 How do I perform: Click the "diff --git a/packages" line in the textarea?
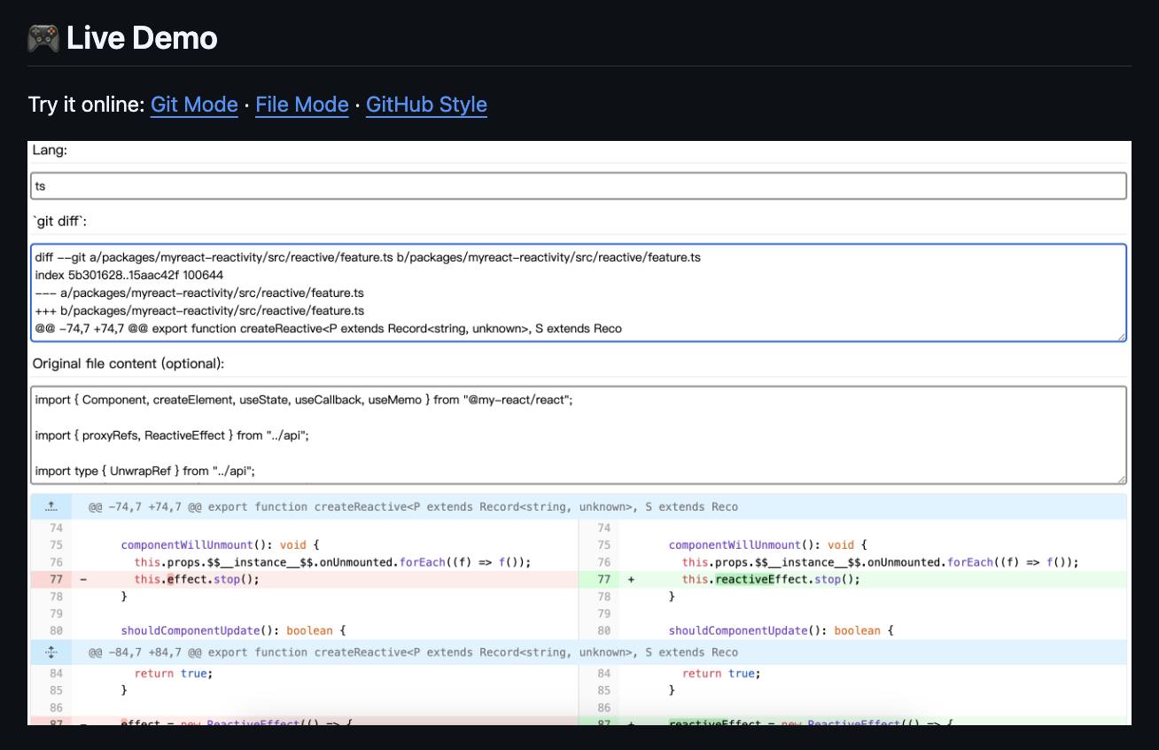tap(368, 257)
